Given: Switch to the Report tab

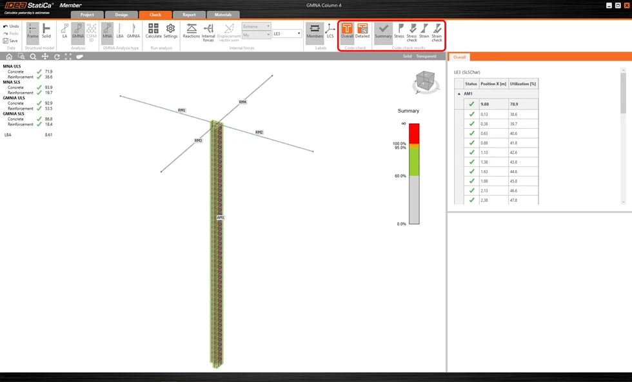Looking at the screenshot, I should [189, 15].
